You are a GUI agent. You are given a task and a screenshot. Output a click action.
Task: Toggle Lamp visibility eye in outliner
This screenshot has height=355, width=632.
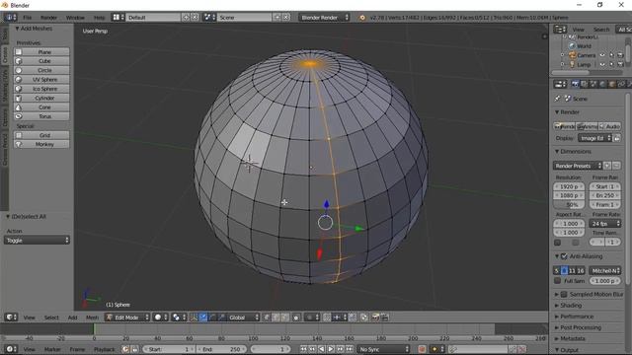click(x=602, y=64)
